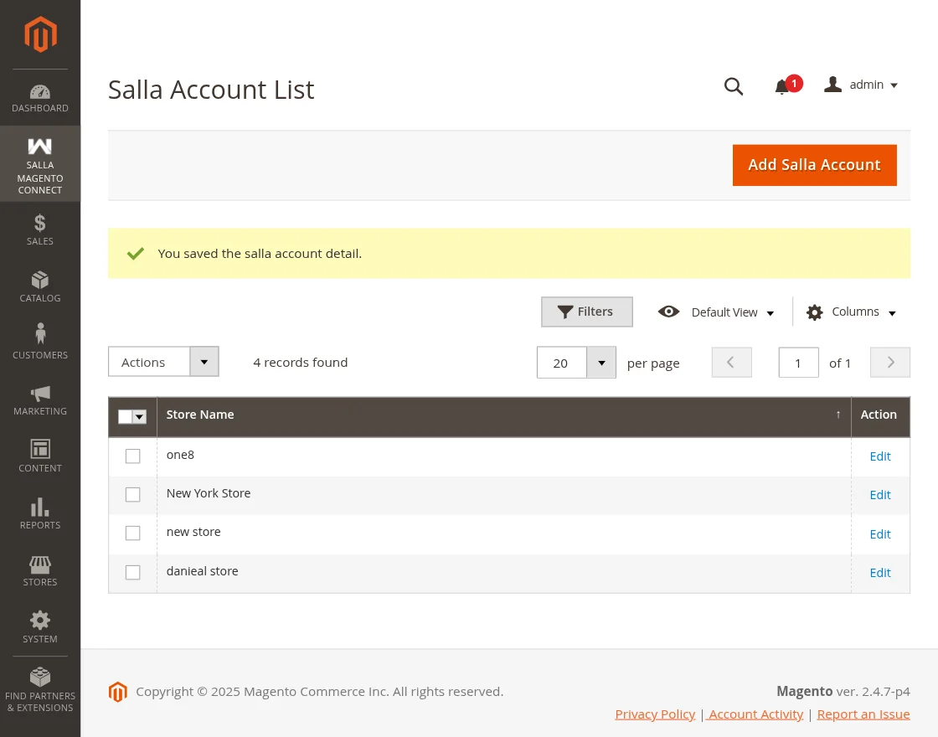Open the Reports sidebar icon
Viewport: 938px width, 737px height.
[x=40, y=508]
